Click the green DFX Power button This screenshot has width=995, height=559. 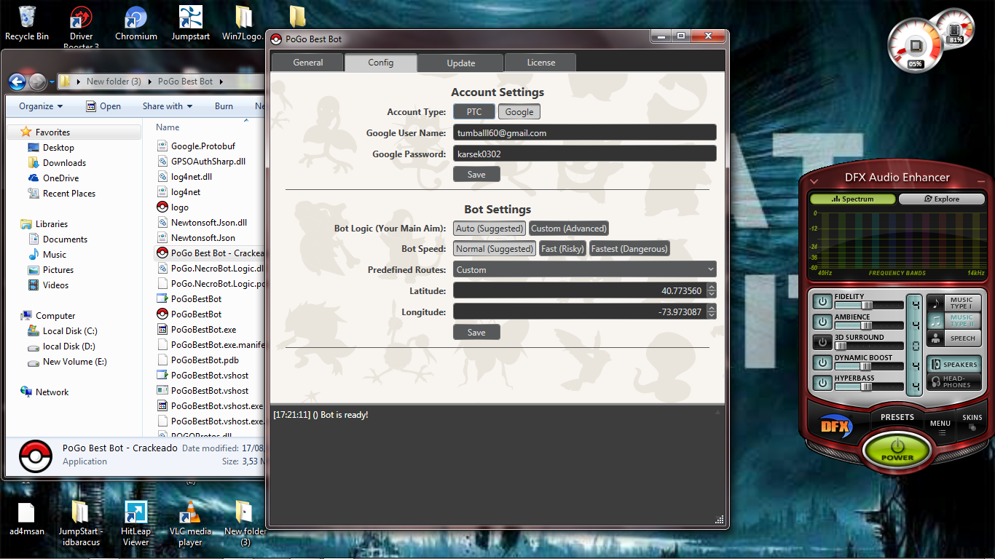coord(897,449)
